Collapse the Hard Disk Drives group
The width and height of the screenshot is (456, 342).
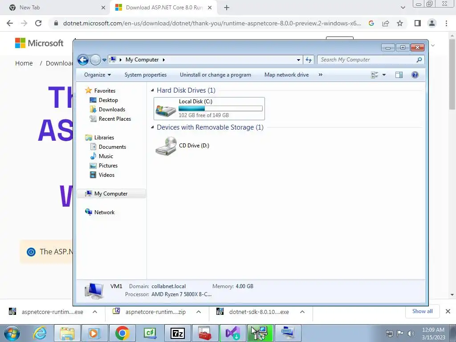click(x=152, y=90)
